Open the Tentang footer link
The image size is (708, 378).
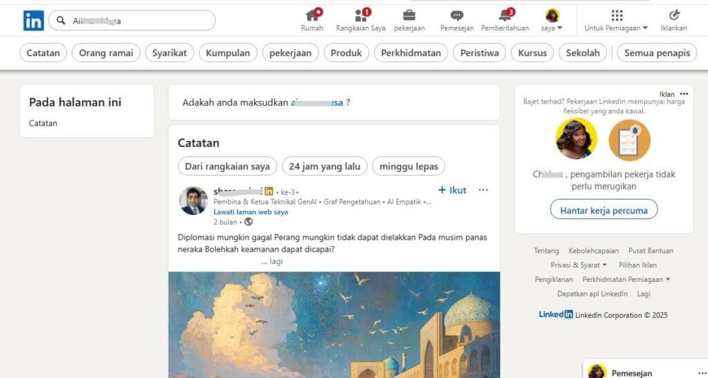pos(546,251)
